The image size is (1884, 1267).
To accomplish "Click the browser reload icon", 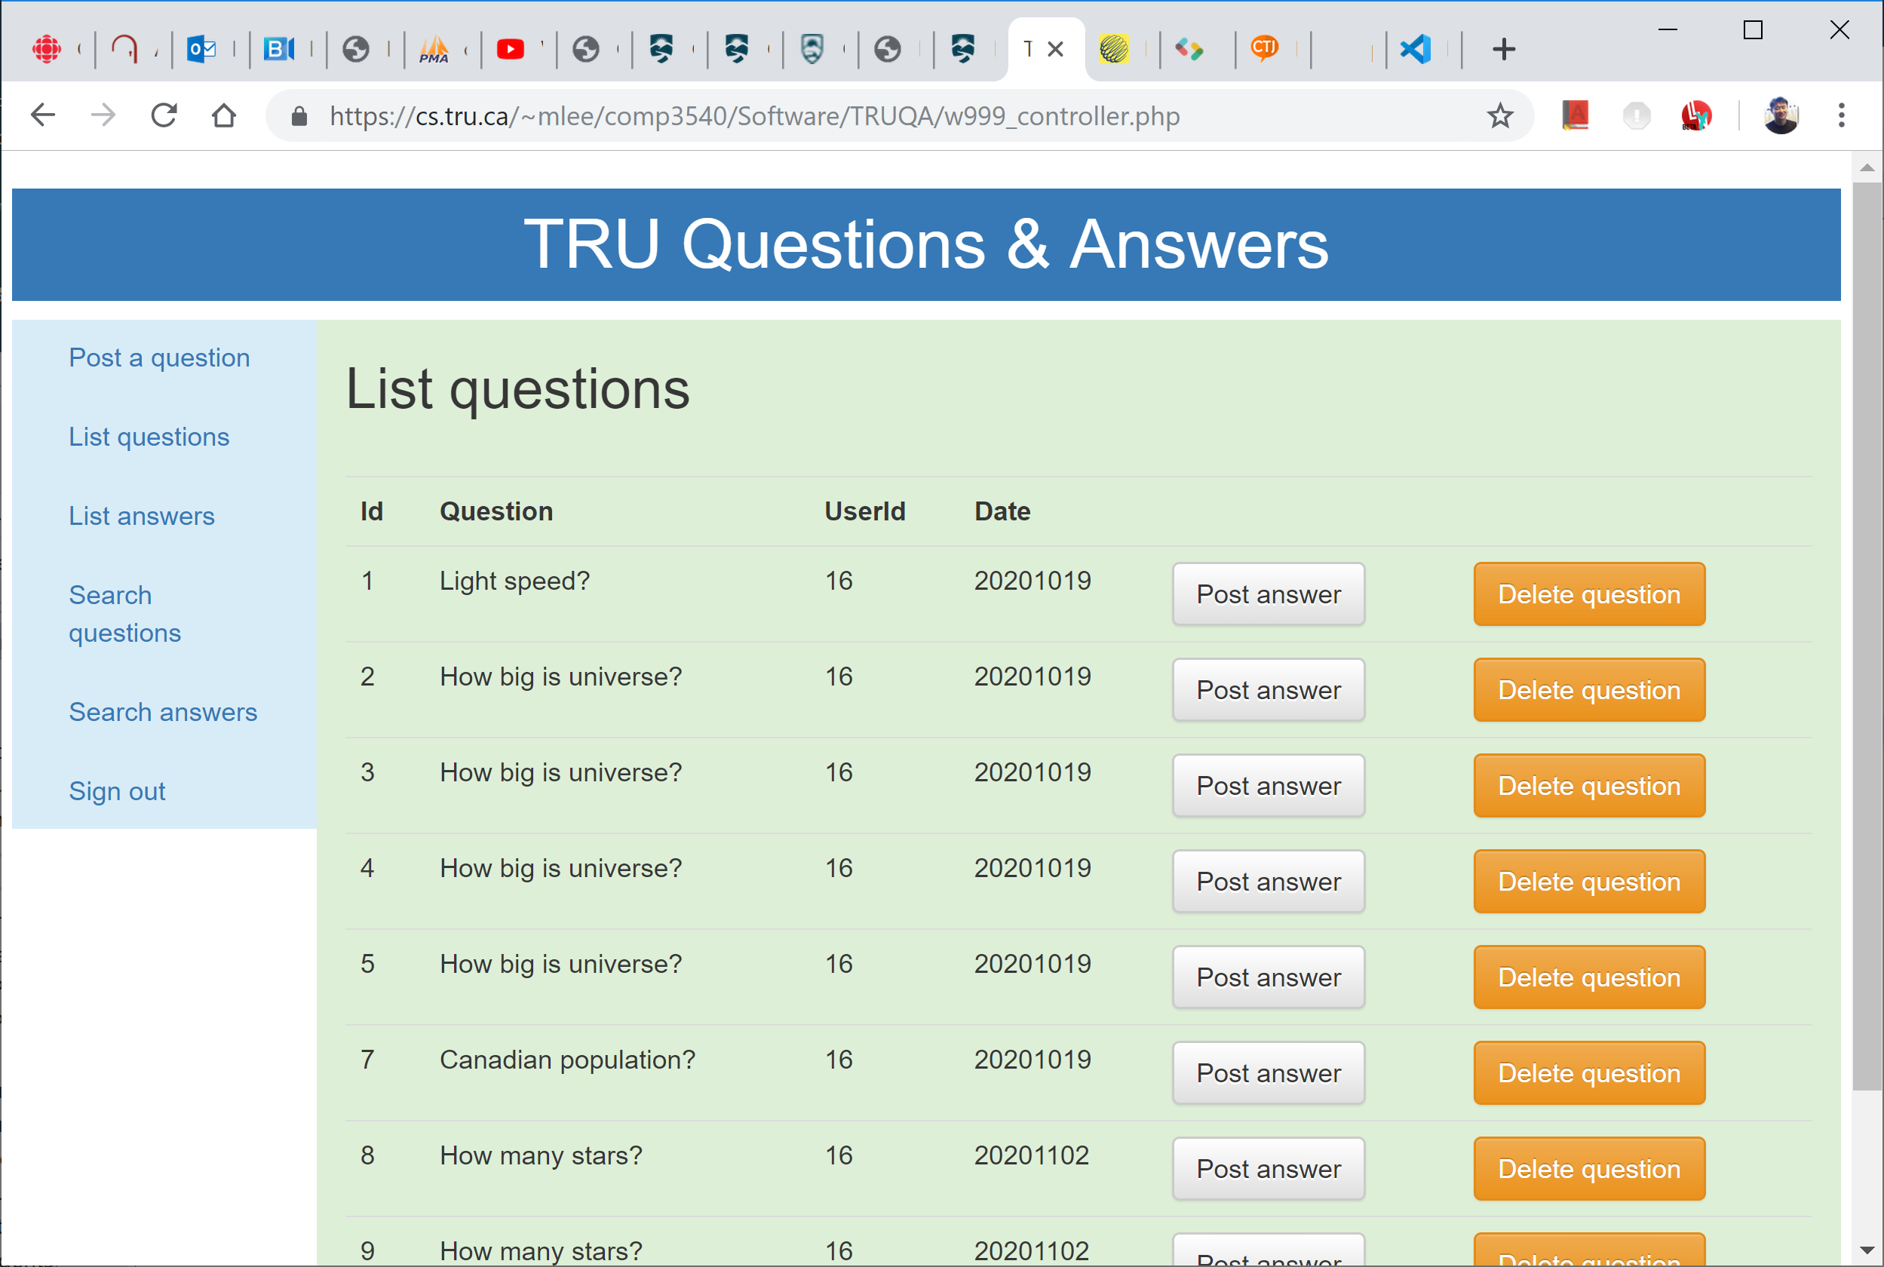I will [164, 115].
